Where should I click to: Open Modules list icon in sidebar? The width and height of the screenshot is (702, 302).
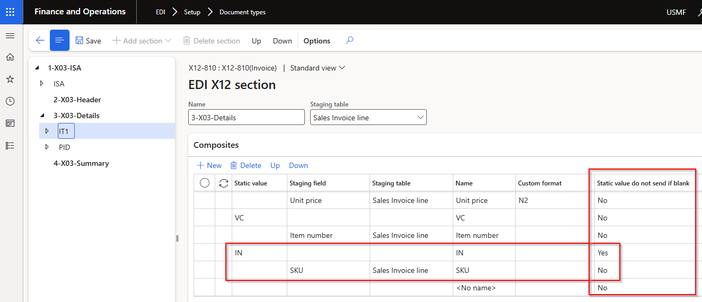pyautogui.click(x=10, y=145)
